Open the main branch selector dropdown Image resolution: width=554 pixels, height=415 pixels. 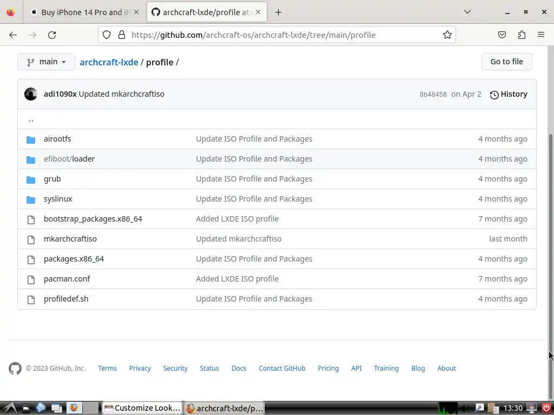(x=47, y=62)
